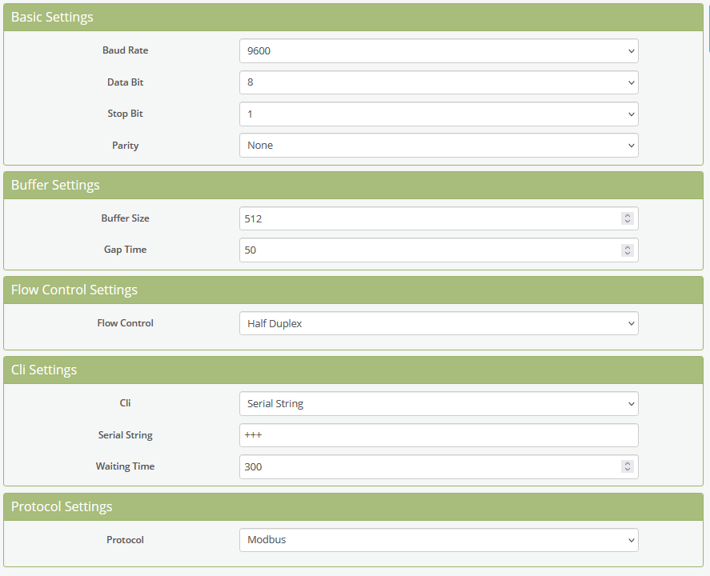The image size is (710, 576).
Task: Open the Baud Rate dropdown
Action: tap(439, 50)
